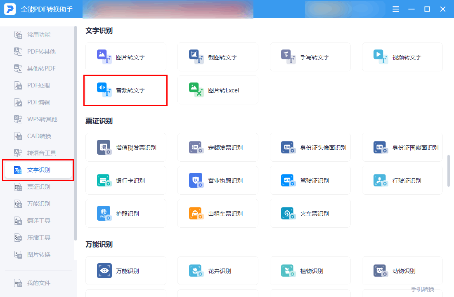Click the PDF转其他 sidebar icon
The width and height of the screenshot is (454, 297).
(x=18, y=52)
